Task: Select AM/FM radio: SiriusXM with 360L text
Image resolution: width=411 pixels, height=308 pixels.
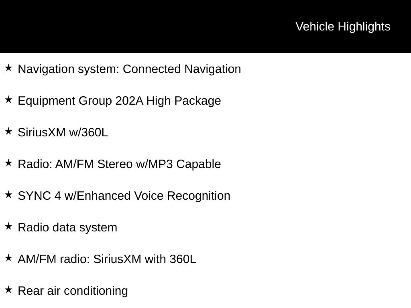Action: (x=107, y=259)
